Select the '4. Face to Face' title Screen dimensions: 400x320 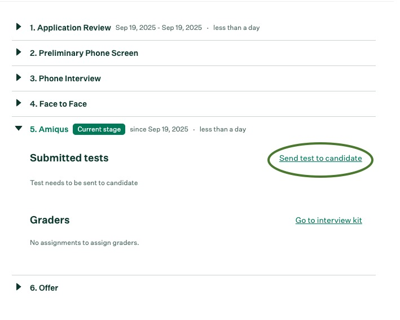pyautogui.click(x=58, y=104)
